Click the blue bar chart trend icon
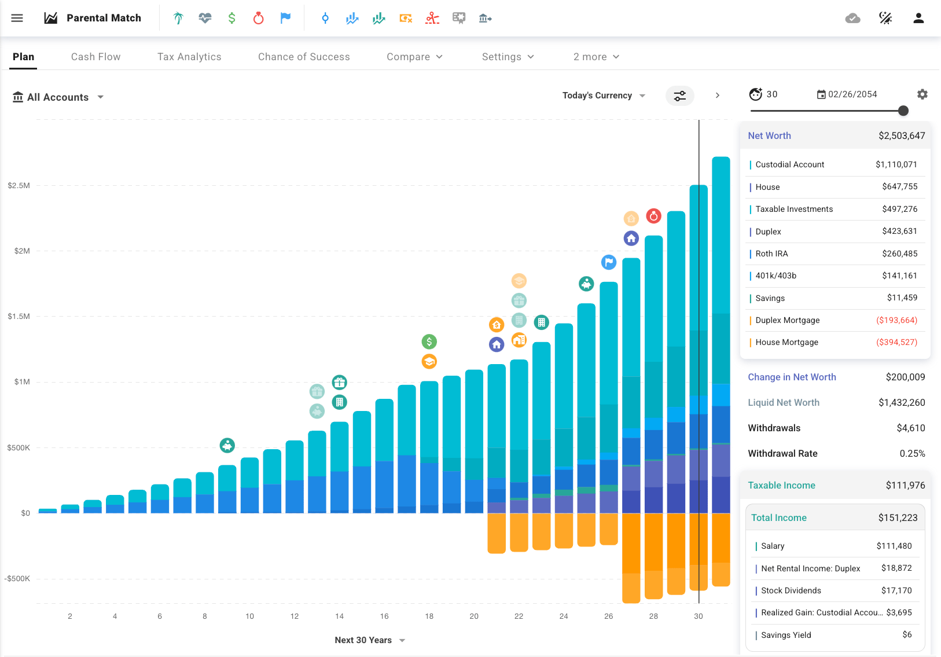Viewport: 941px width, 657px height. click(x=352, y=19)
